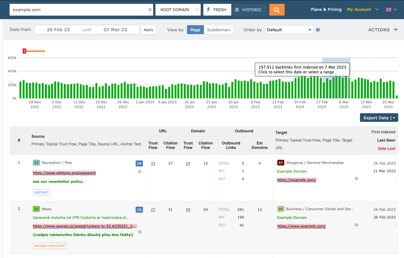Screen dimensions: 404x258
Task: Click the gear icon next to p4ptoys source URL
Action: [x=139, y=172]
